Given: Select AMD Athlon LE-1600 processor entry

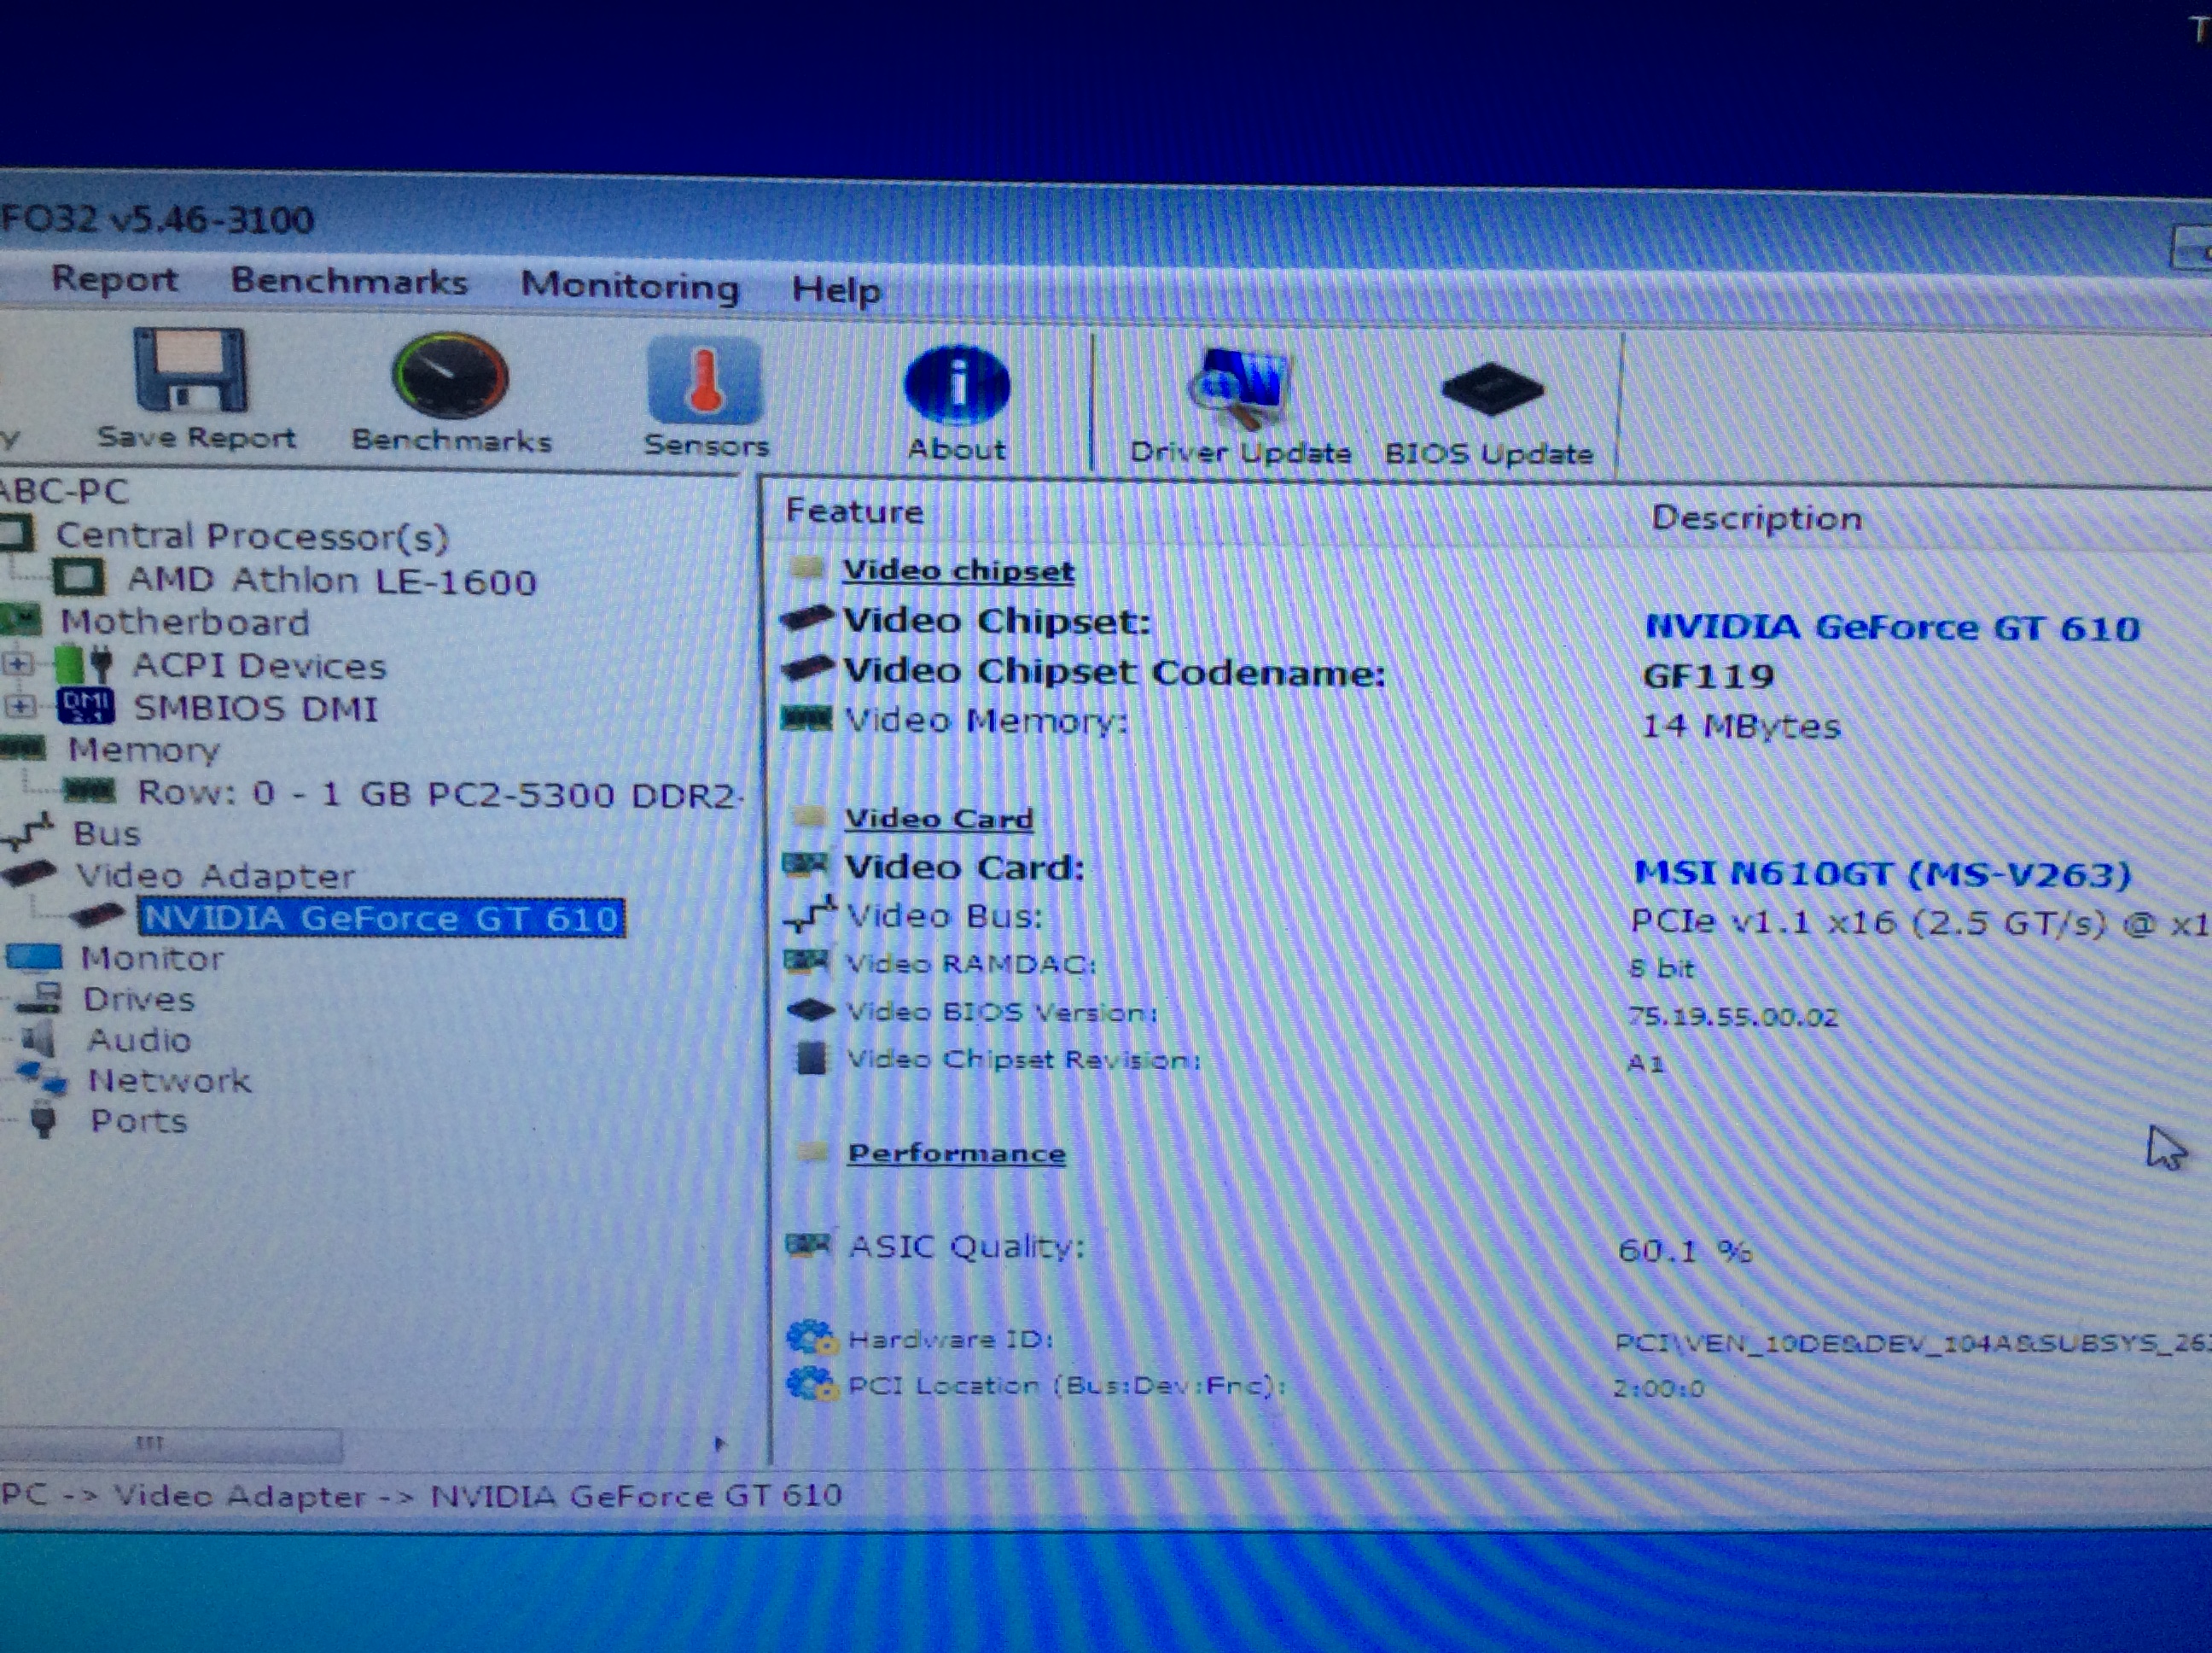Looking at the screenshot, I should 331,581.
